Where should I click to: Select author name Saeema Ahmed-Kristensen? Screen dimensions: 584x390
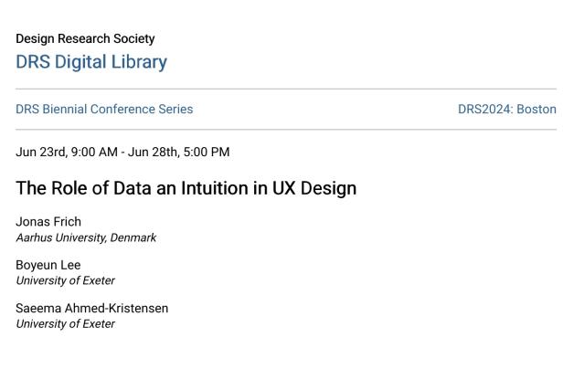[x=91, y=309]
